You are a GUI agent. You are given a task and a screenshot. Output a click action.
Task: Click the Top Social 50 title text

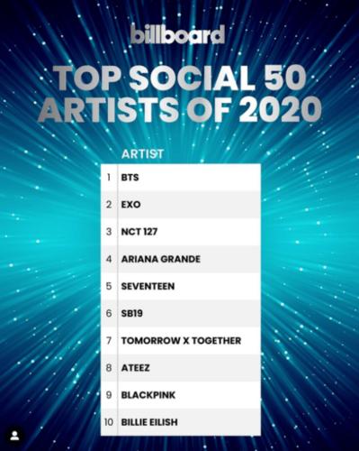pos(182,78)
